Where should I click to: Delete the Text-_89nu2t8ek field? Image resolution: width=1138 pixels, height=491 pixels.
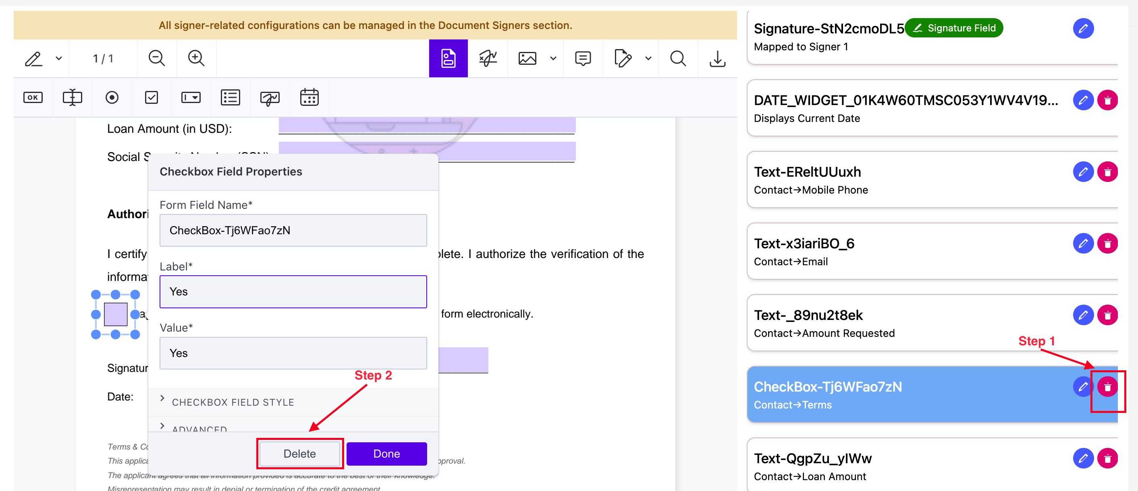[x=1107, y=315]
